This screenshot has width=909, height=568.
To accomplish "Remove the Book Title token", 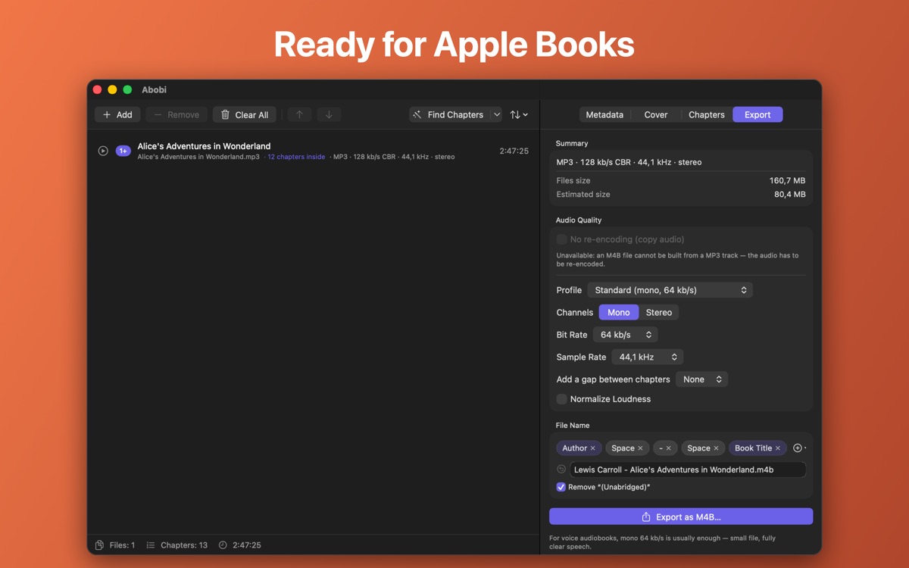I will coord(777,448).
